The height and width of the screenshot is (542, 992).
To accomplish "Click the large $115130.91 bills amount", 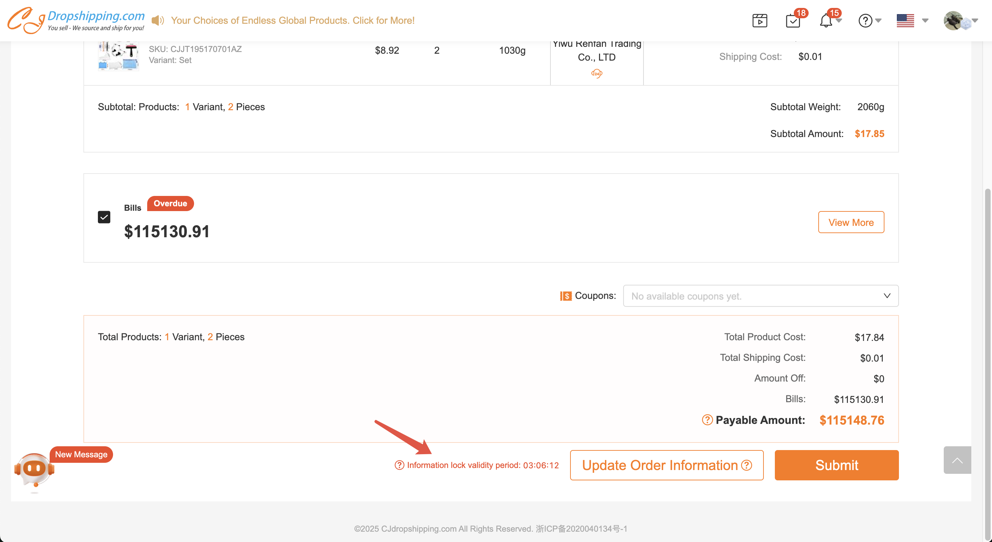I will coord(167,231).
